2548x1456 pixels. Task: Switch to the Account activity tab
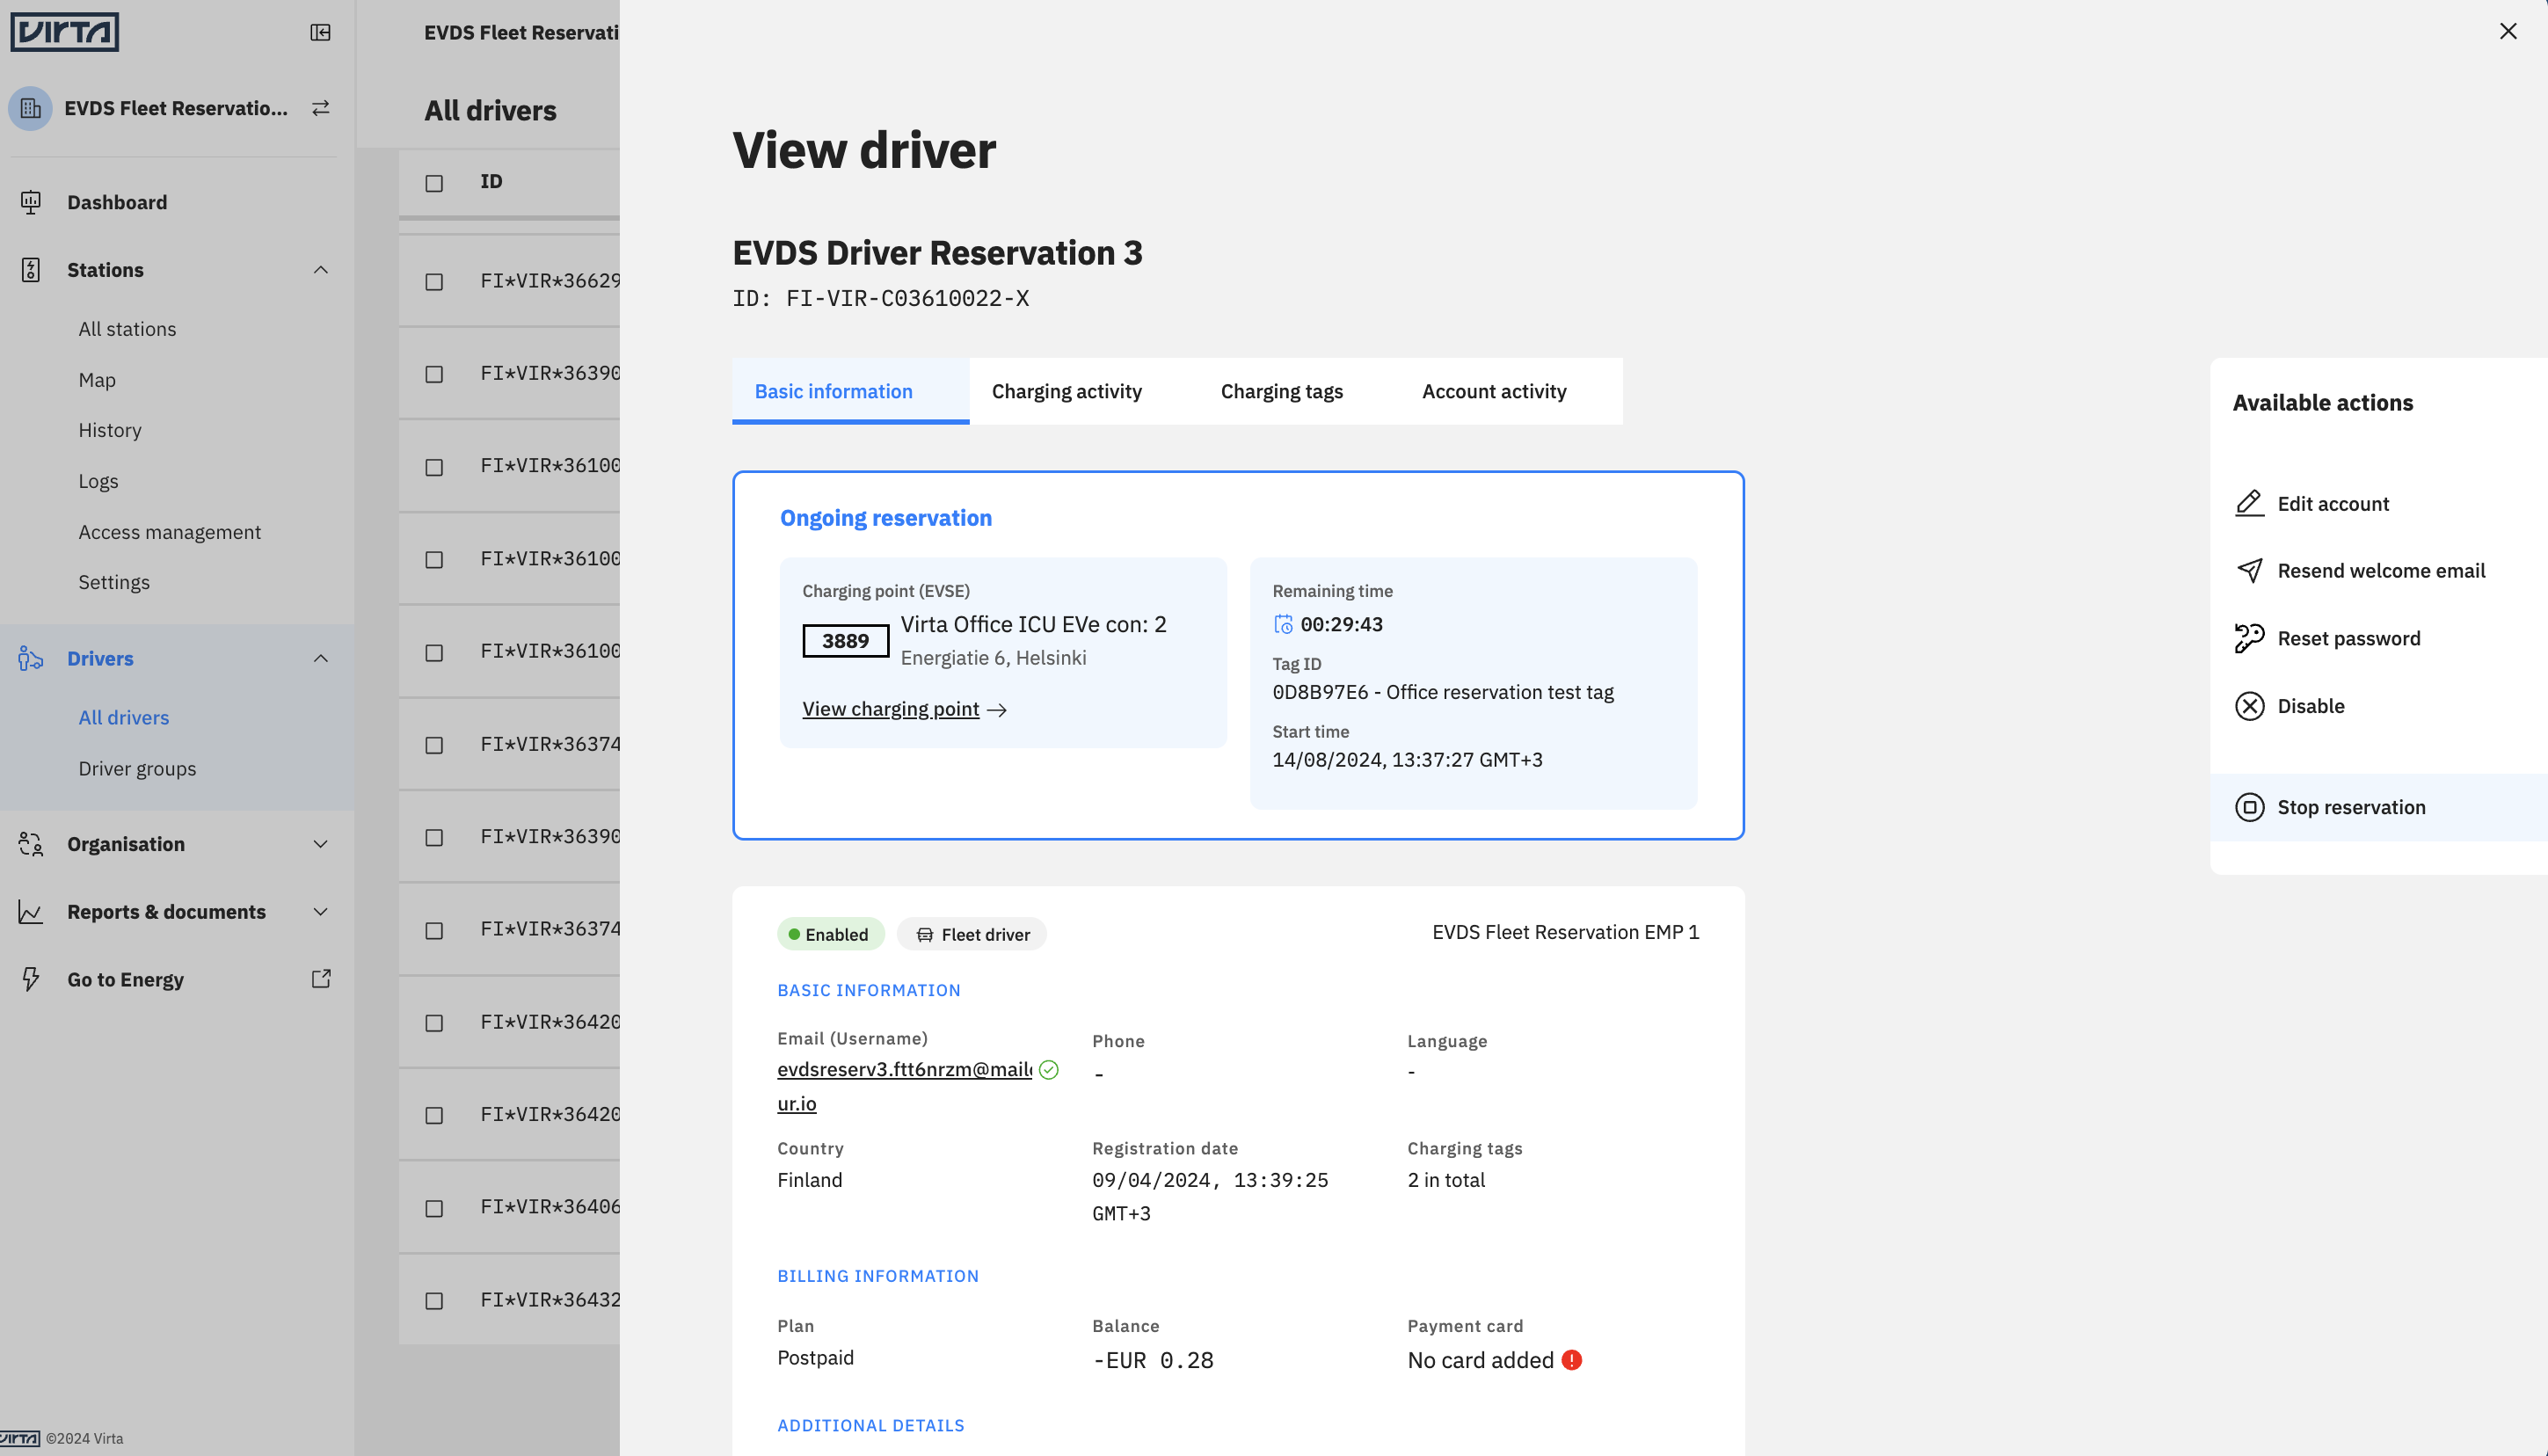(1494, 391)
